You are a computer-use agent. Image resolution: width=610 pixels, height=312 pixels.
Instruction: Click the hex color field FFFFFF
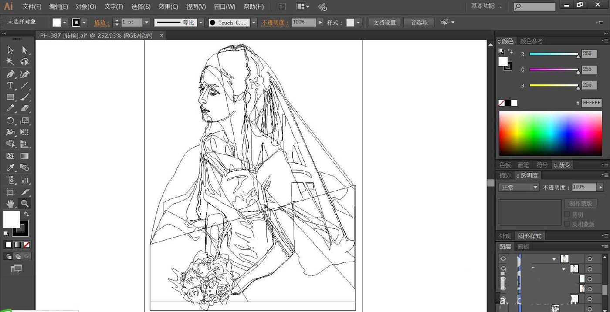(592, 103)
